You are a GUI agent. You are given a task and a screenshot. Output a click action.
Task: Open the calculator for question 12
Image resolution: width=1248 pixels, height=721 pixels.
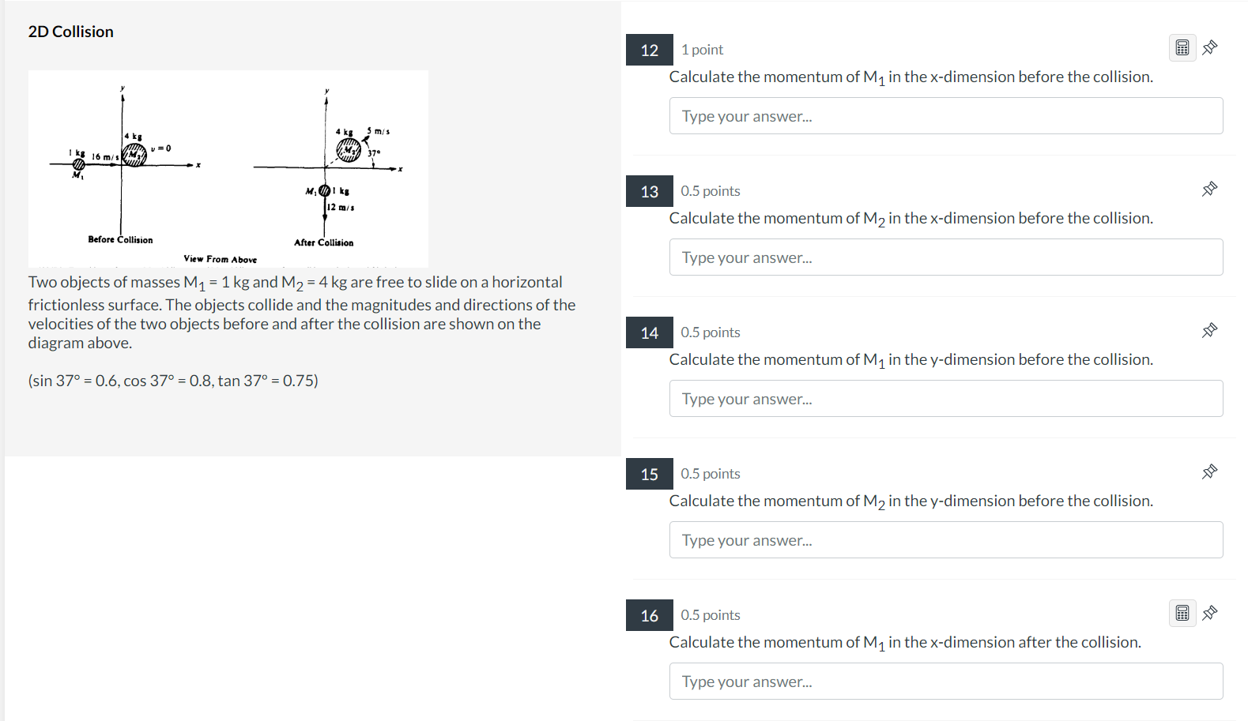tap(1182, 47)
